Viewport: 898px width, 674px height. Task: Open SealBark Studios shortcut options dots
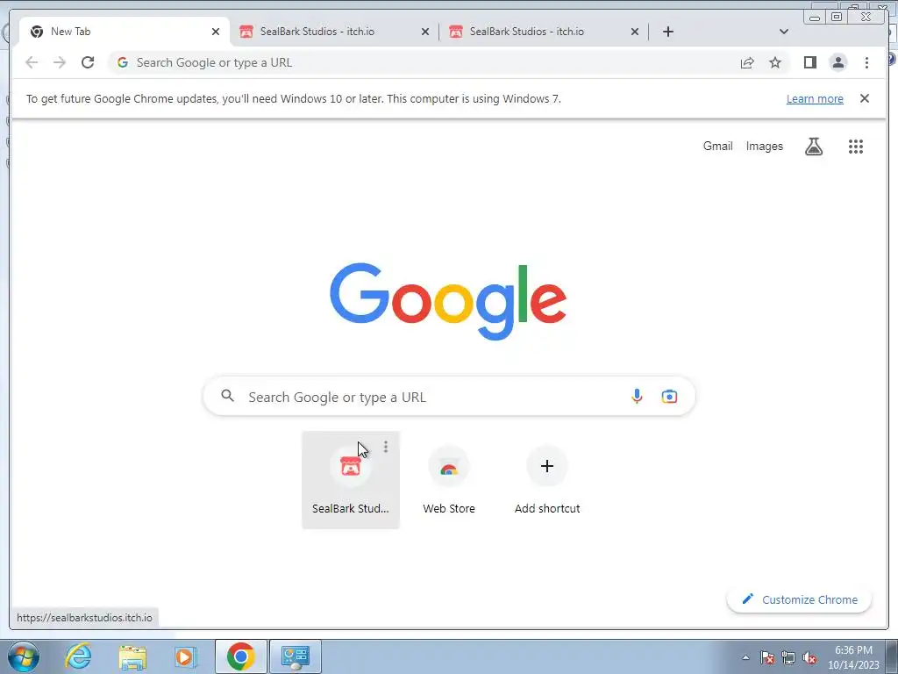[386, 447]
